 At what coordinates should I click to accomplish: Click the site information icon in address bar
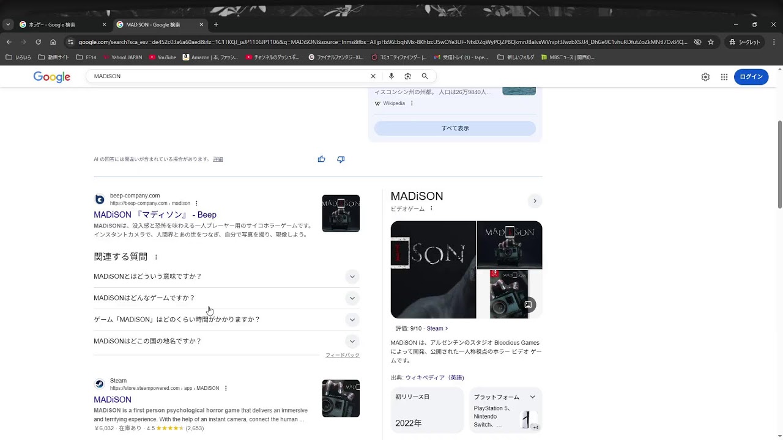70,42
